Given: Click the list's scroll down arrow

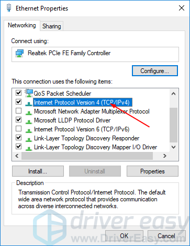Looking at the screenshot, I should (x=173, y=147).
